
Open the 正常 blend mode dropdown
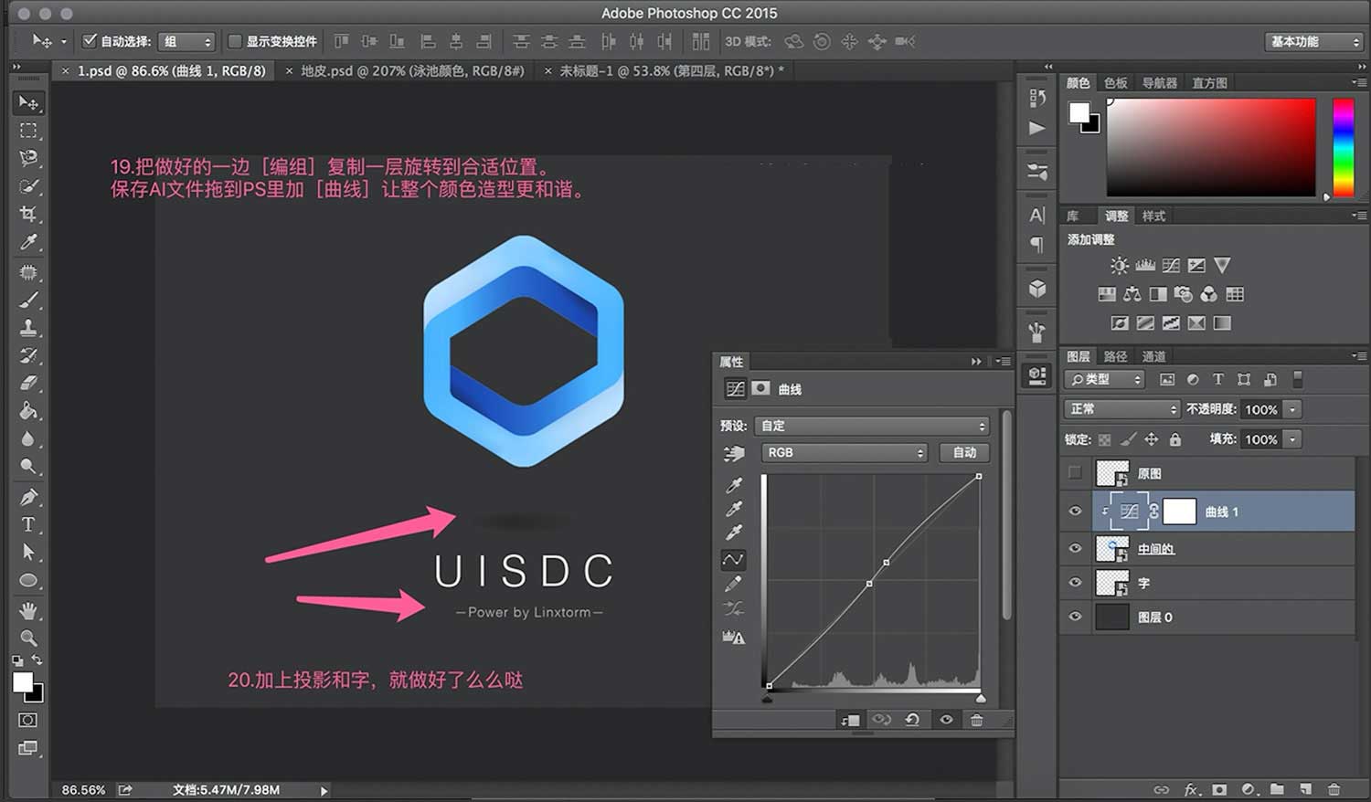click(x=1122, y=409)
